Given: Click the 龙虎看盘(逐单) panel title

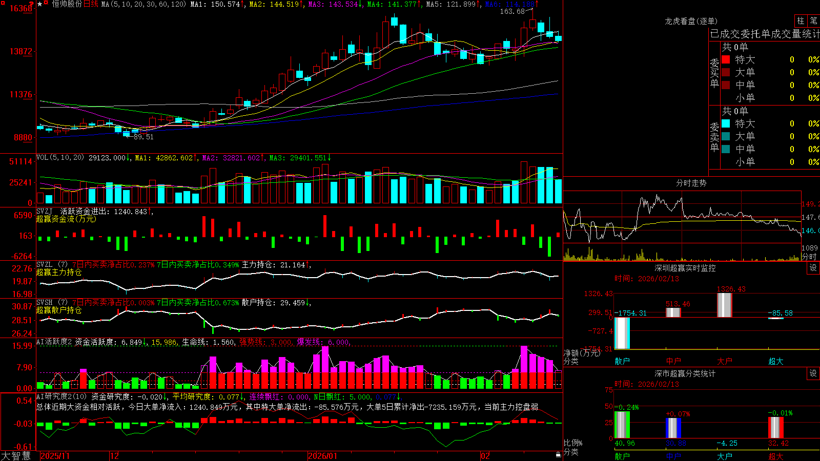Looking at the screenshot, I should pos(691,21).
